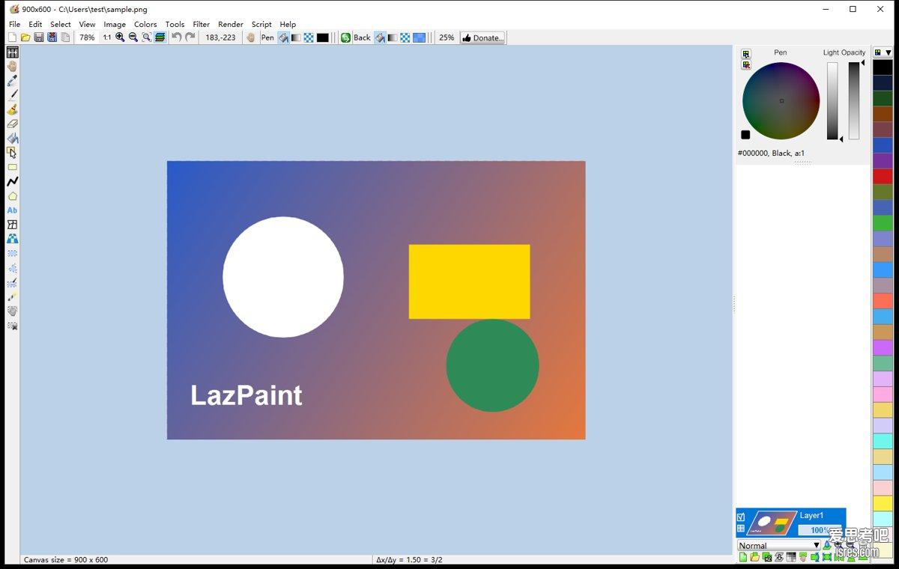899x569 pixels.
Task: Set pen fill to solid color
Action: click(283, 37)
